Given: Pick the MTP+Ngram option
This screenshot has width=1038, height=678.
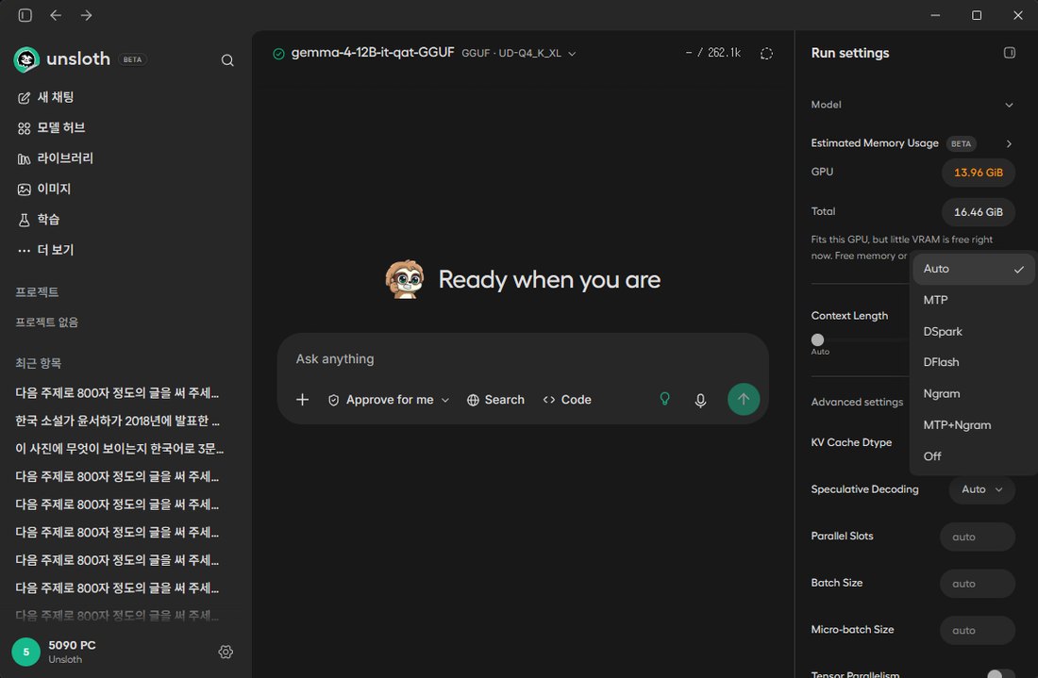Looking at the screenshot, I should click(x=973, y=425).
